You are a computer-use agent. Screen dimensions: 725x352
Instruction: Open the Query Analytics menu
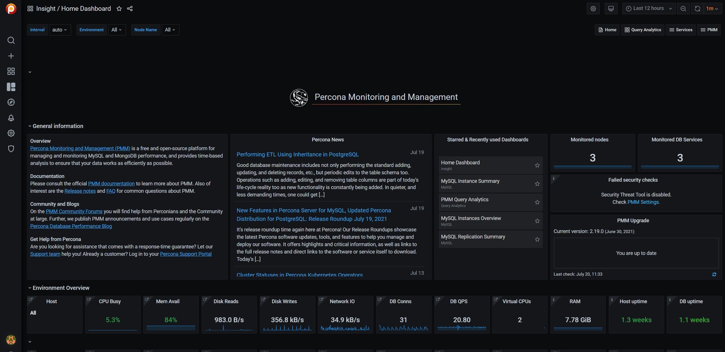(x=643, y=30)
